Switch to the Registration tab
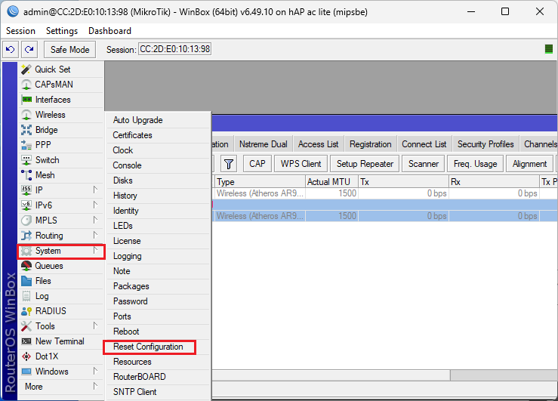The height and width of the screenshot is (401, 558). (371, 144)
